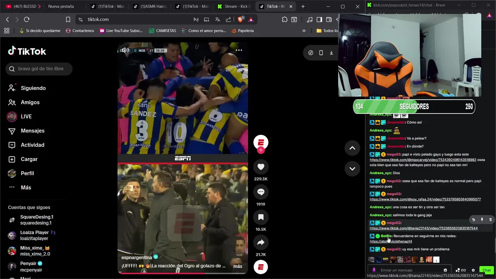Click the download icon in top pill
Screen dimensions: 496x279
[331, 53]
